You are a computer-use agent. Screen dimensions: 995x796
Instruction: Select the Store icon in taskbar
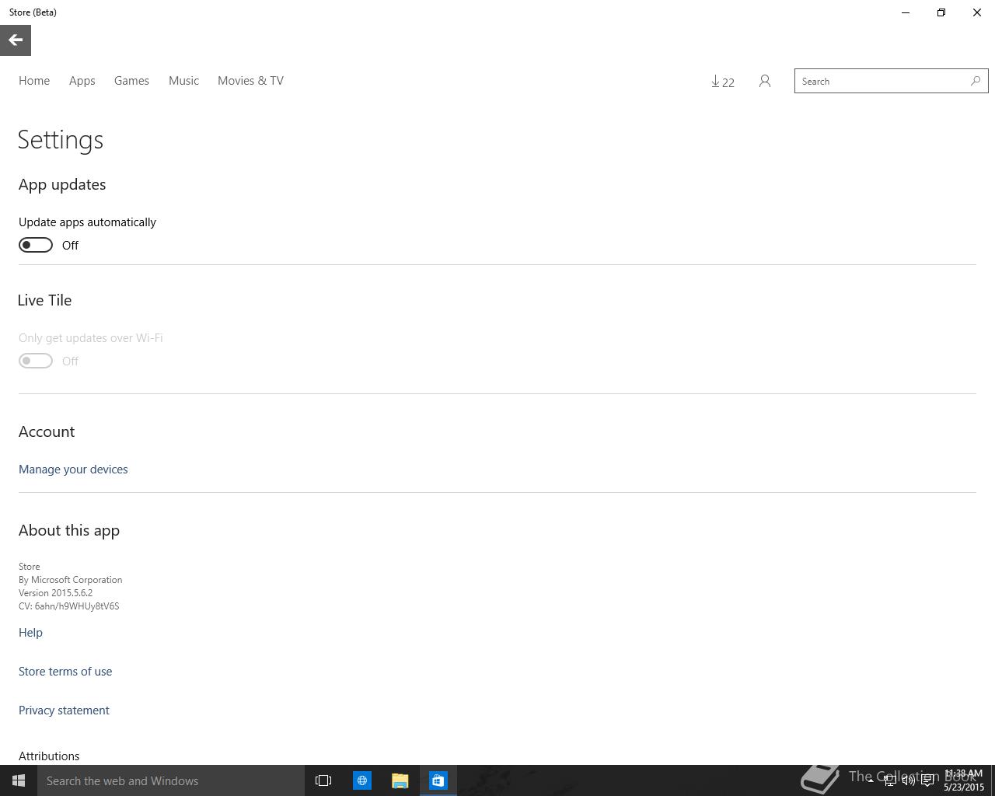(438, 780)
